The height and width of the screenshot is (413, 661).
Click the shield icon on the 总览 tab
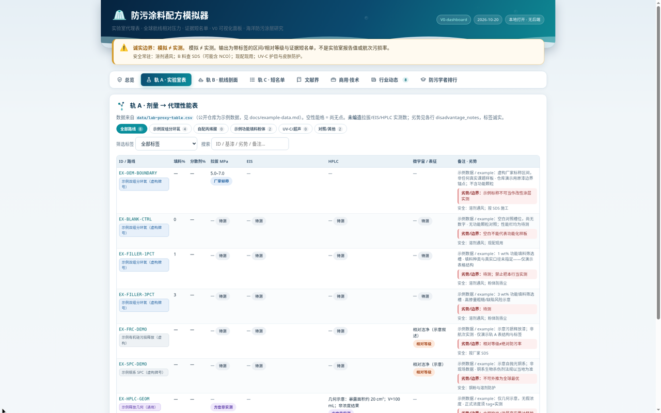coord(120,80)
